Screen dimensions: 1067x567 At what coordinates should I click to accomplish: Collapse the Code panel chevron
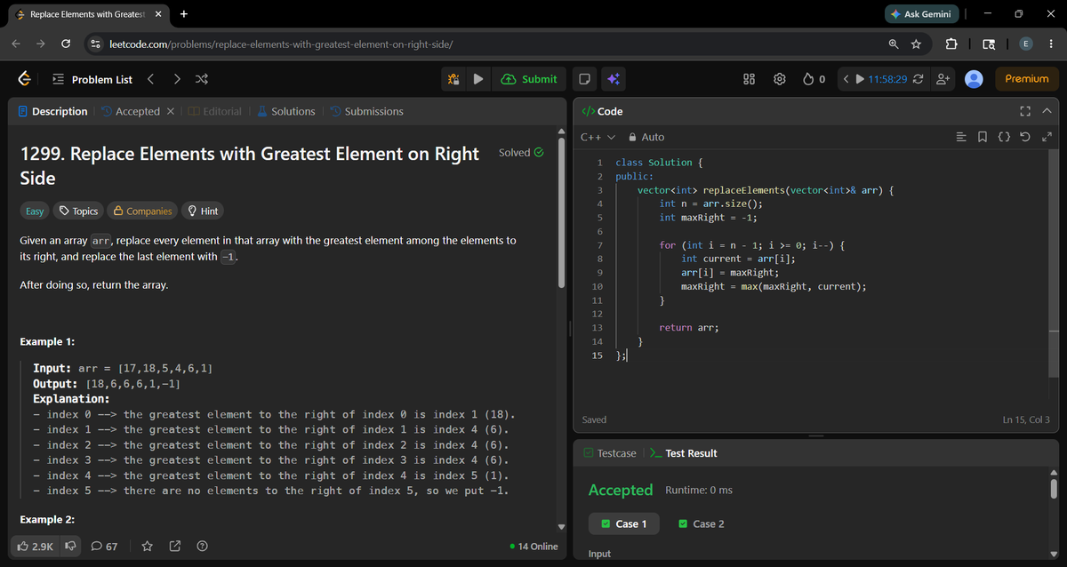[x=1047, y=111]
